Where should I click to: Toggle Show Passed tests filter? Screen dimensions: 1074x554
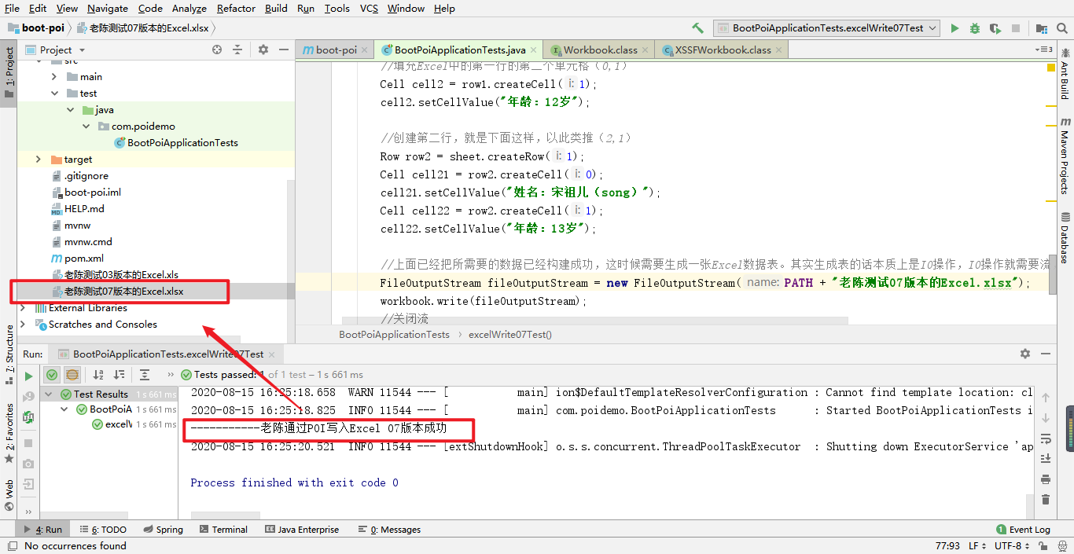click(52, 375)
